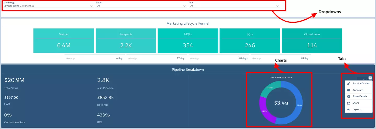This screenshot has width=376, height=129.
Task: Pick Show Details from the menu
Action: (x=358, y=96)
